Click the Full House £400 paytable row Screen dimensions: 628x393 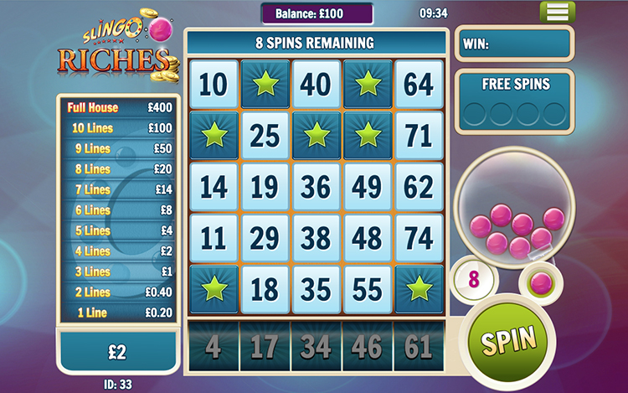(x=119, y=107)
